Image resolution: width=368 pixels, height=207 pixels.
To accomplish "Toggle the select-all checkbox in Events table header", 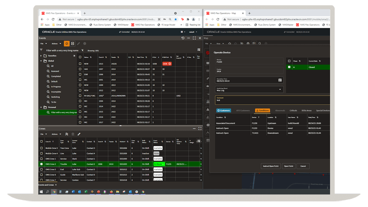I will (80, 57).
